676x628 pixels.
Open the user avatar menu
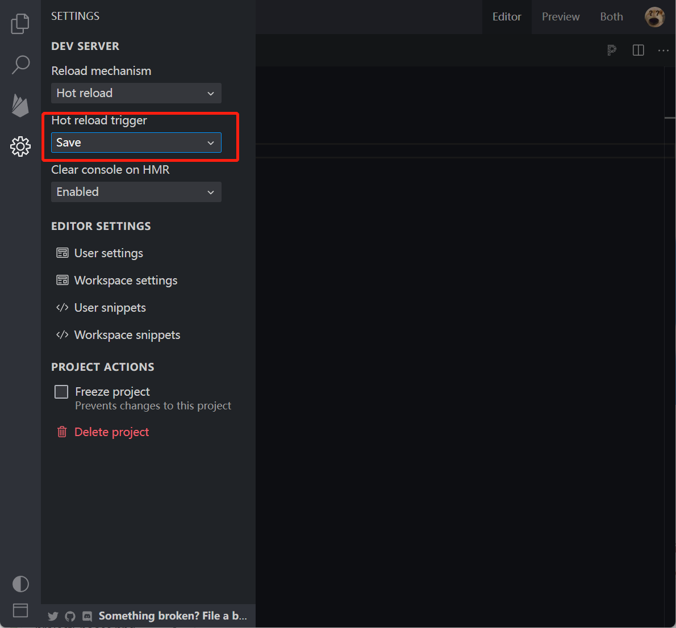click(x=654, y=17)
